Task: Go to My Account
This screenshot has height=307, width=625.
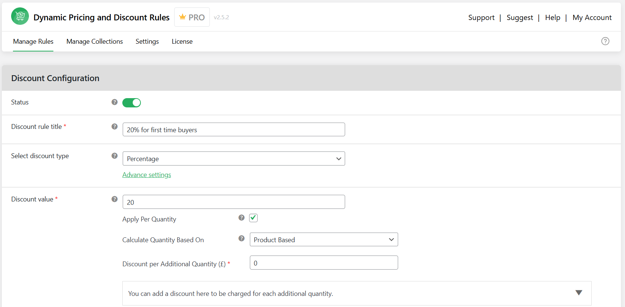Action: [592, 17]
